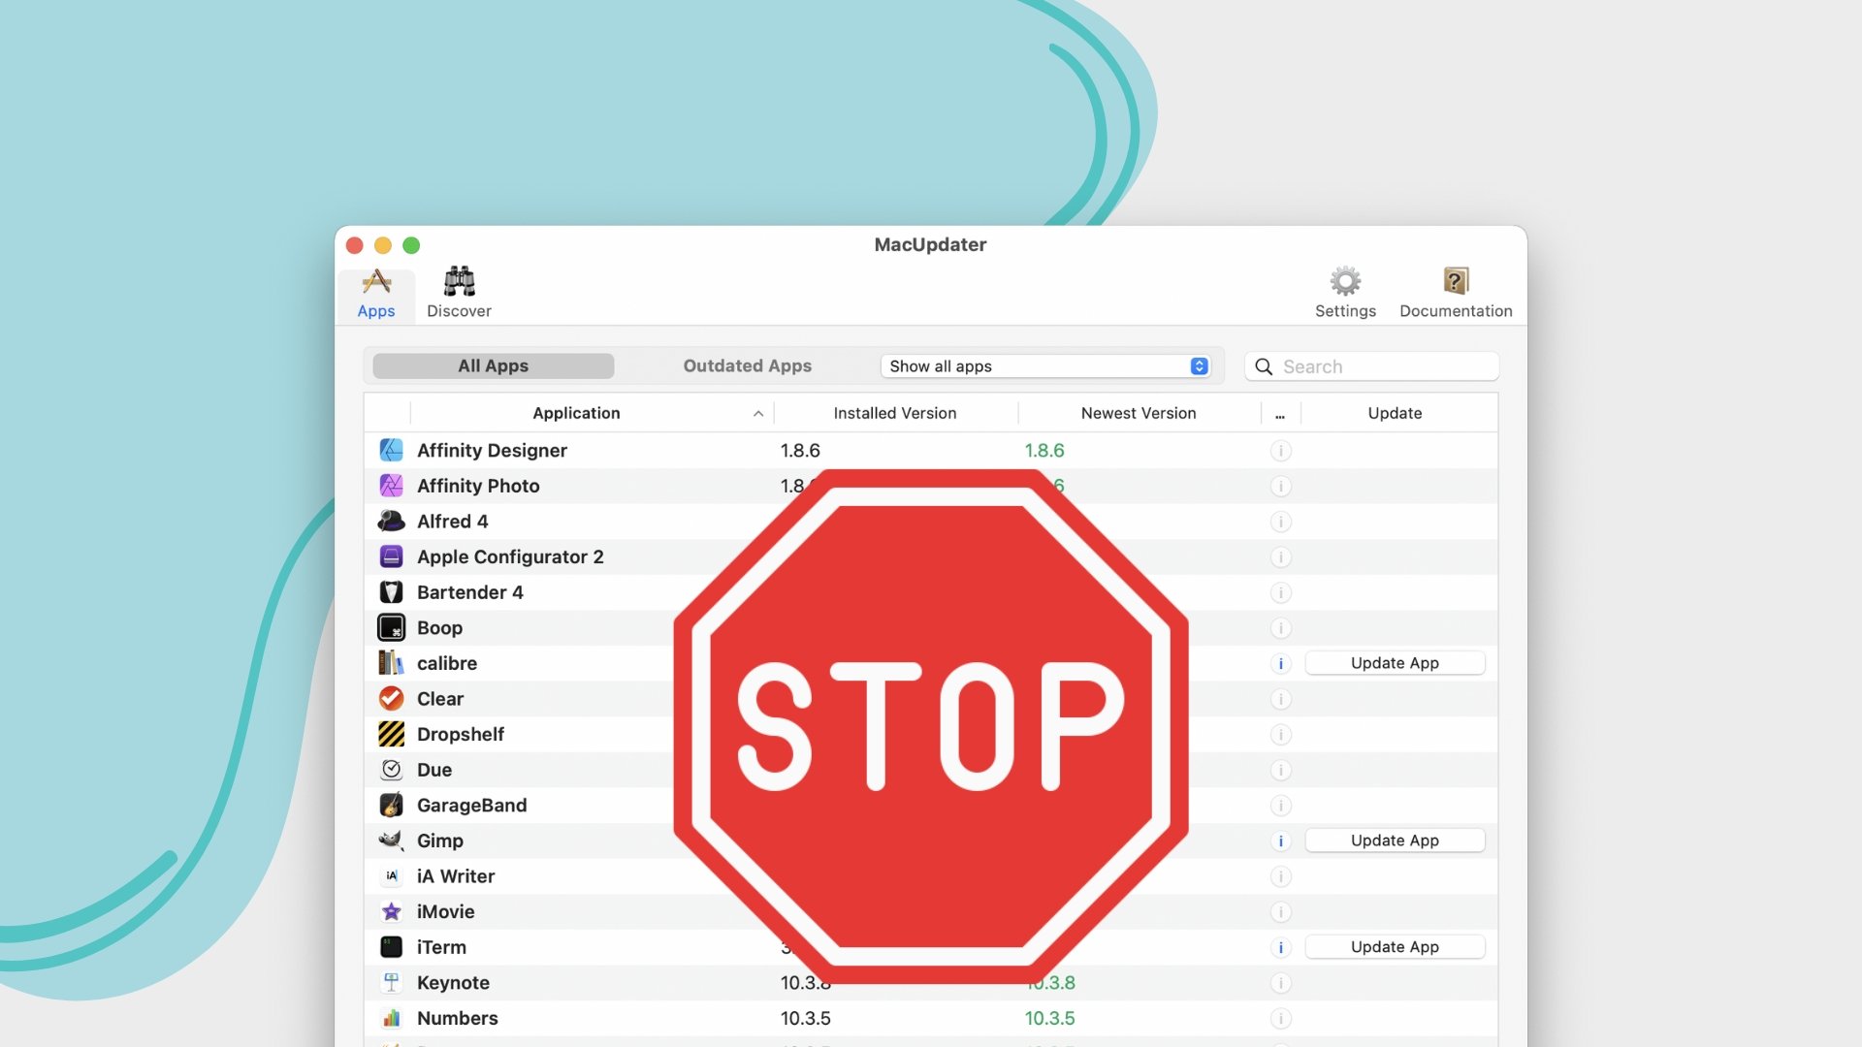This screenshot has width=1862, height=1047.
Task: Show info for Gimp
Action: point(1280,841)
